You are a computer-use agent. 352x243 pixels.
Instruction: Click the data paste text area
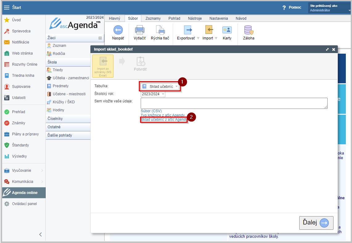pyautogui.click(x=234, y=103)
